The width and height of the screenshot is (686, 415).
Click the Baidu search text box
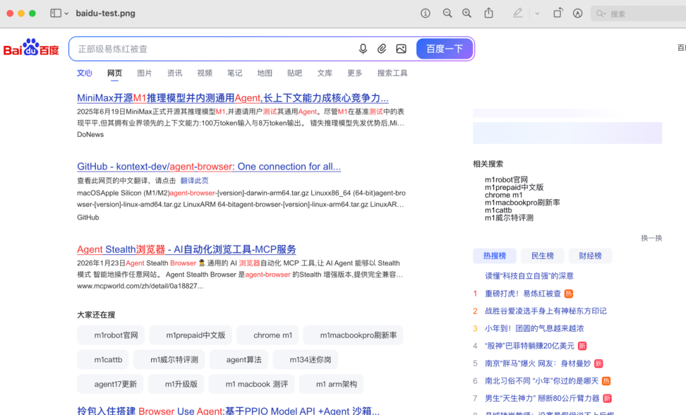[x=215, y=49]
